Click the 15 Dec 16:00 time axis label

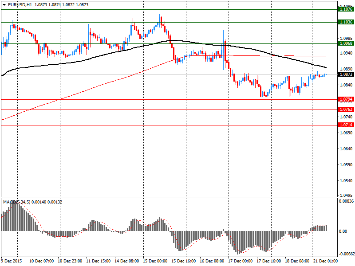(183, 261)
